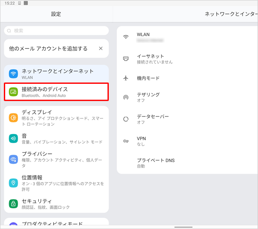Open 機内モード setting
The image size is (258, 229).
pyautogui.click(x=187, y=78)
